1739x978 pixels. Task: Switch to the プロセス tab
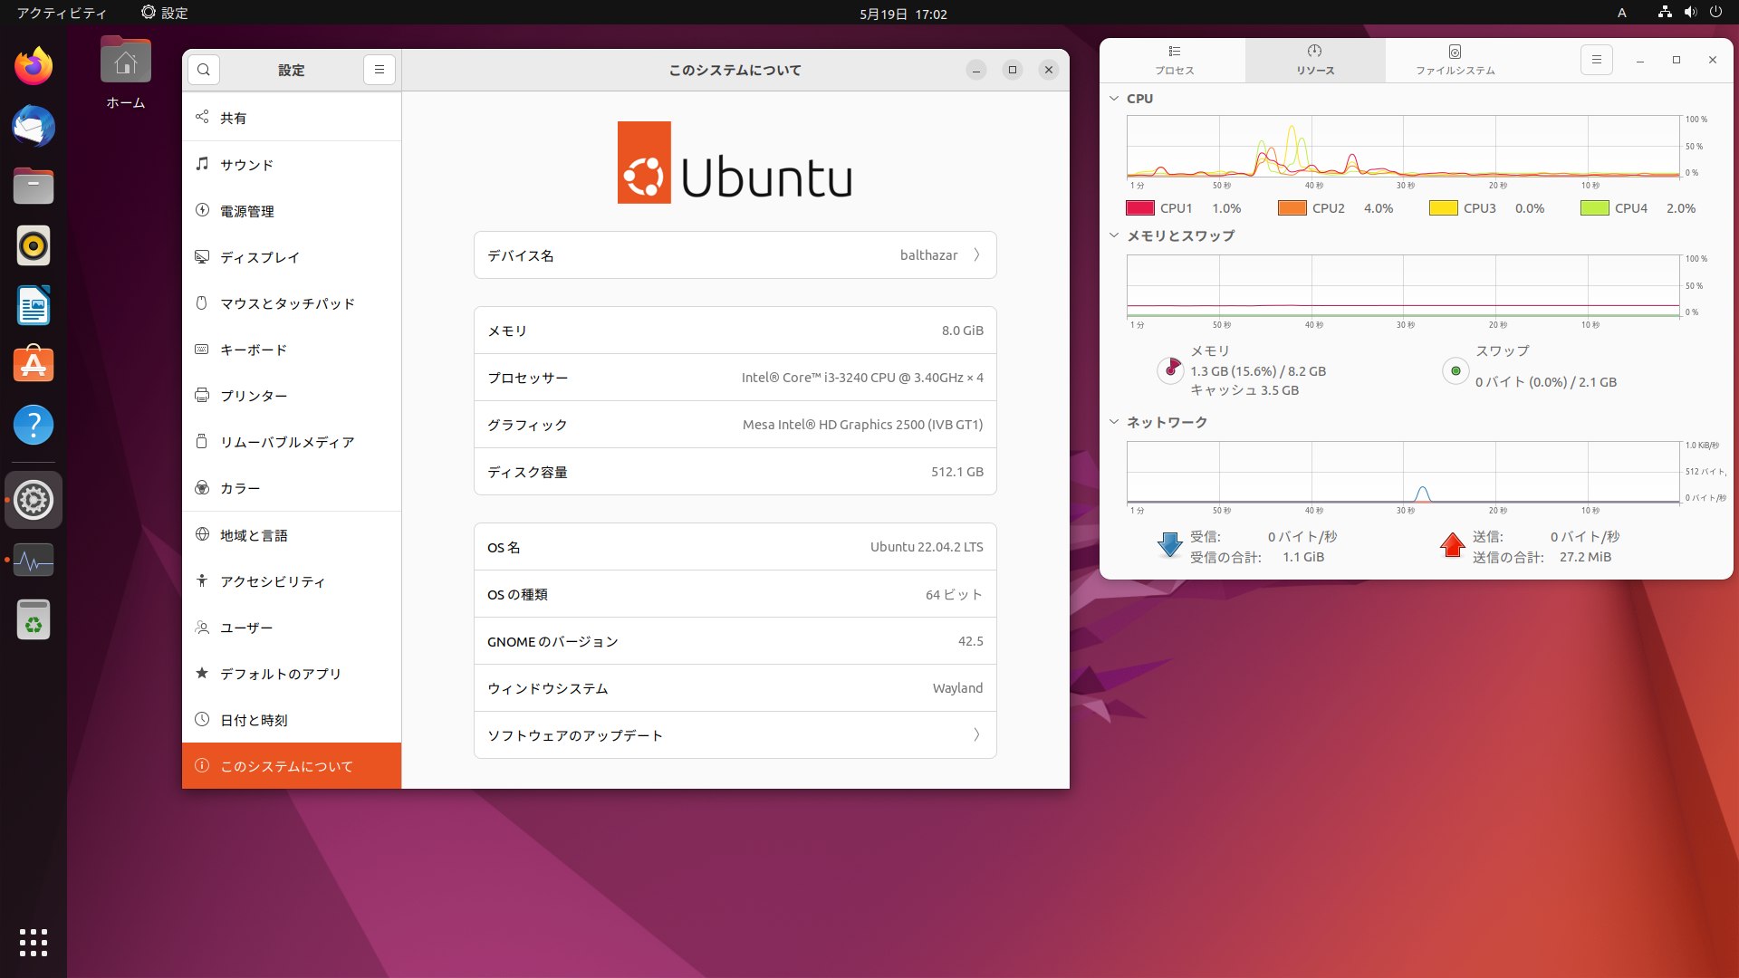point(1175,60)
